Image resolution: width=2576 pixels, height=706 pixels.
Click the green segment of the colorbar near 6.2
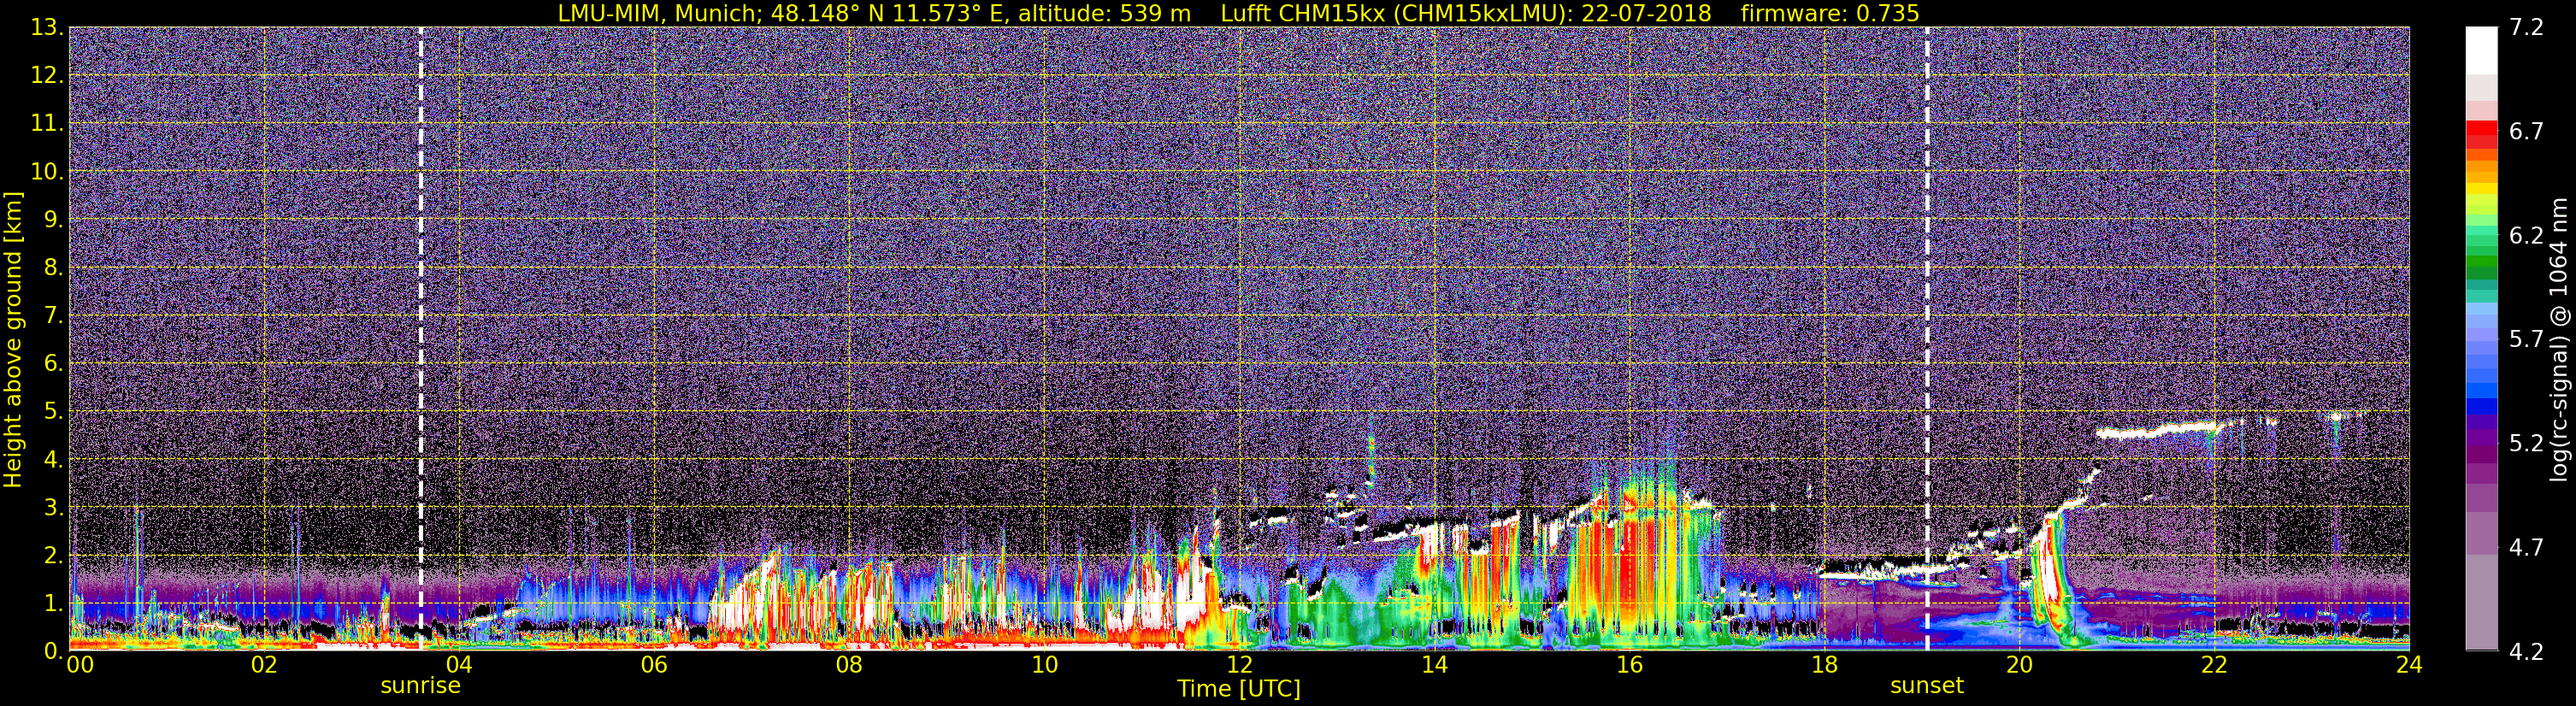click(2481, 240)
